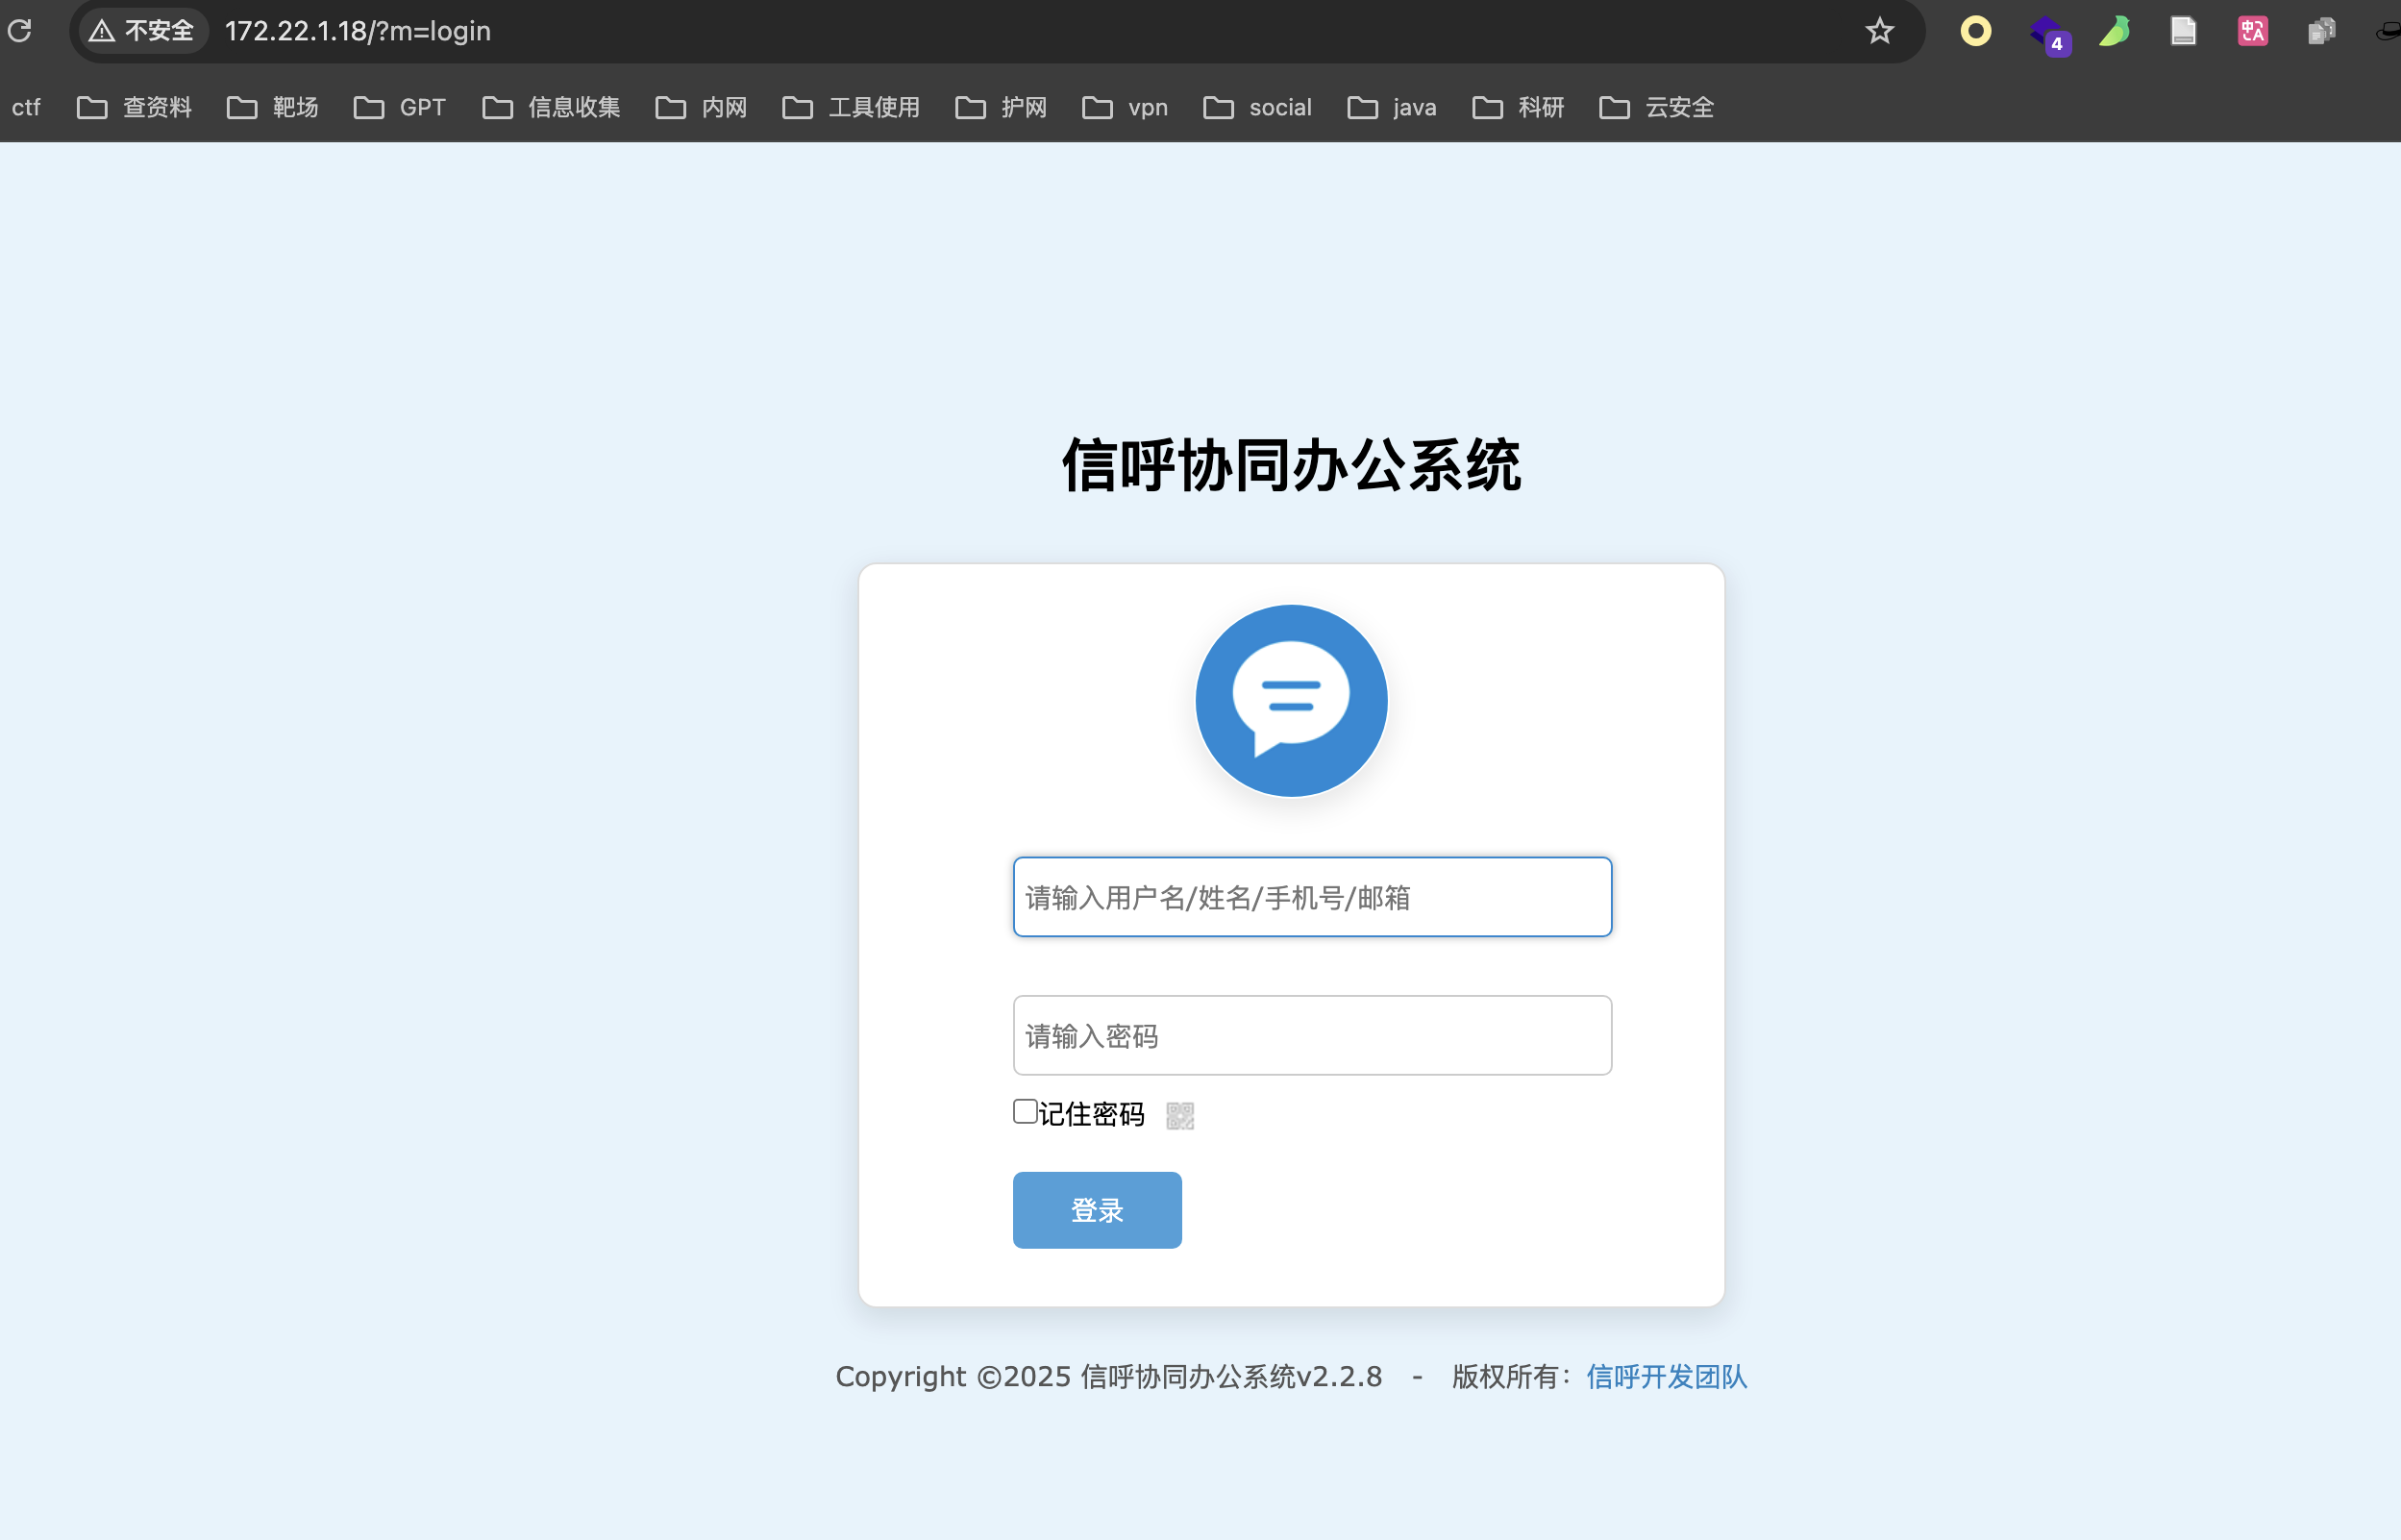Click the QR code login icon
This screenshot has height=1540, width=2401.
coord(1179,1115)
